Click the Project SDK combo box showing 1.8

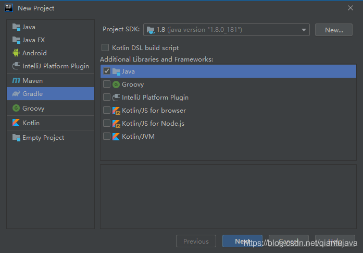coord(227,30)
